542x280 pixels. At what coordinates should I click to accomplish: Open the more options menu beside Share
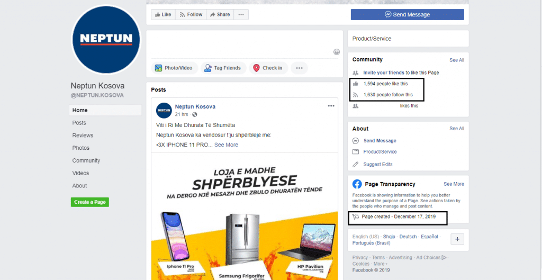[x=241, y=14]
